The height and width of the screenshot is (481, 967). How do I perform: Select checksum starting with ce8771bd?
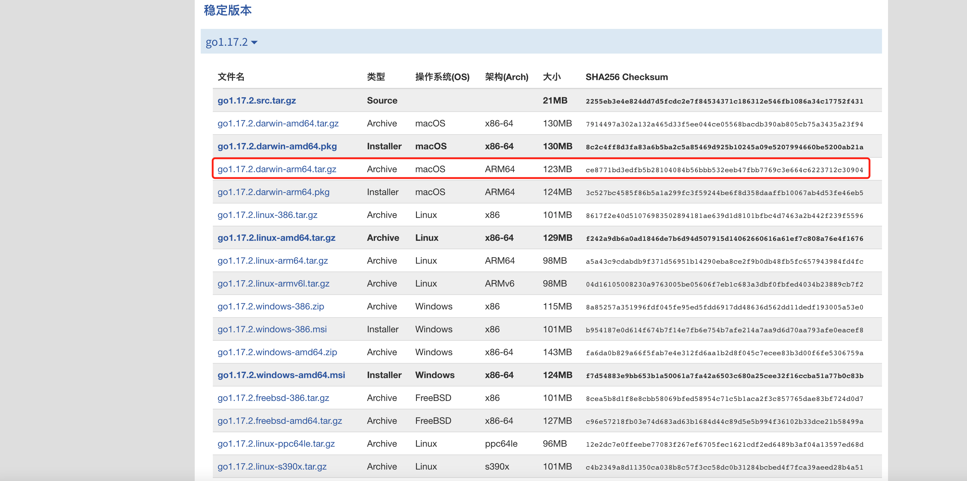(x=724, y=170)
